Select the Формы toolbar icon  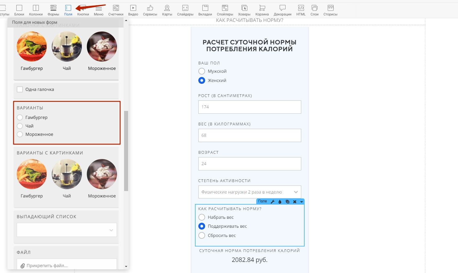click(53, 10)
